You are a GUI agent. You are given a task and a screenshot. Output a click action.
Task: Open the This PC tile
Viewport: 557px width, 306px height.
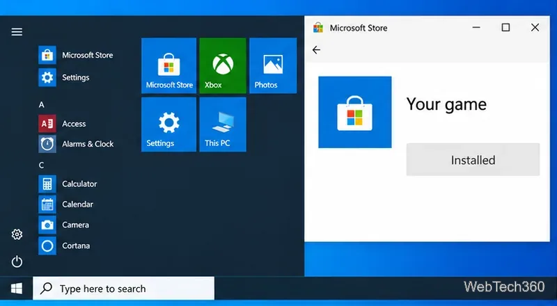pyautogui.click(x=223, y=124)
